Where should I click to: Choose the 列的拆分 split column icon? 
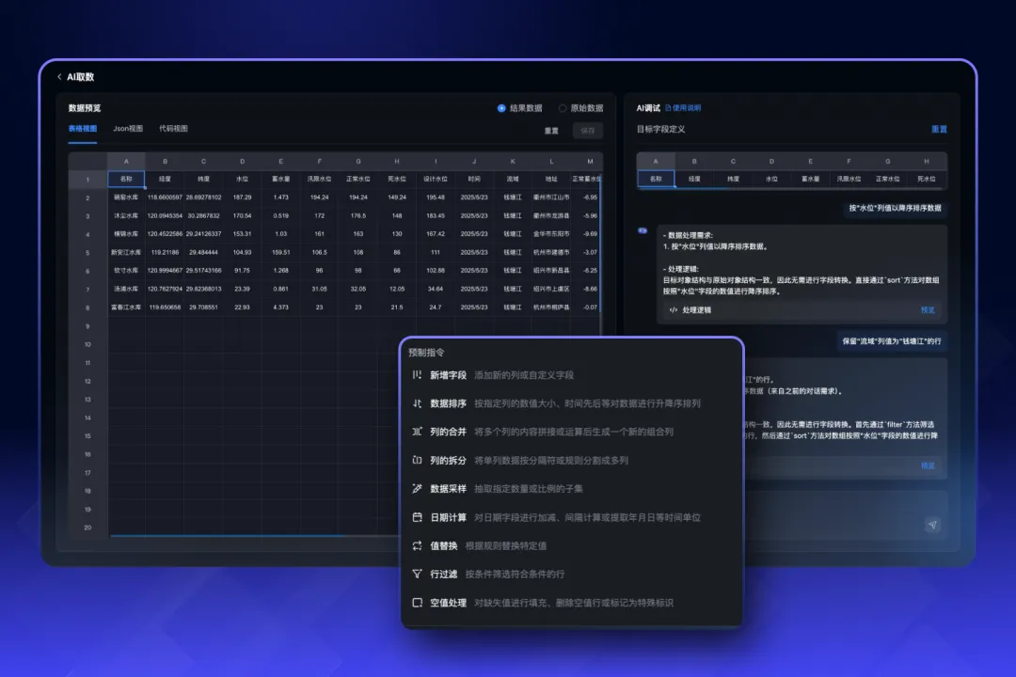[418, 461]
